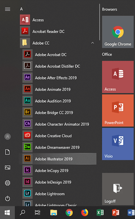The width and height of the screenshot is (135, 219).
Task: Open Settings gear in Start sidebar
Action: coord(8,183)
